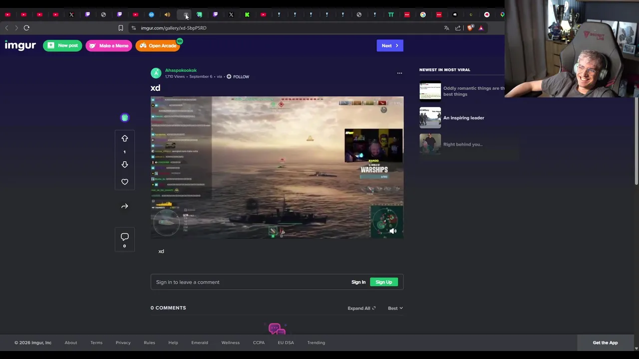This screenshot has width=639, height=359.
Task: Open the Brave Shields icon
Action: (470, 28)
